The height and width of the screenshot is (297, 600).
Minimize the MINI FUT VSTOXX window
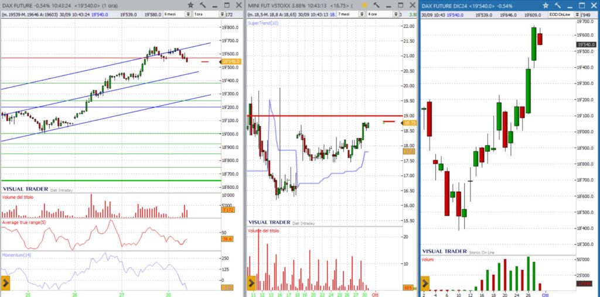point(388,6)
